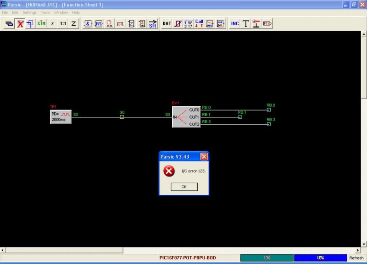Select the T text label tool
The width and height of the screenshot is (367, 264).
point(246,23)
